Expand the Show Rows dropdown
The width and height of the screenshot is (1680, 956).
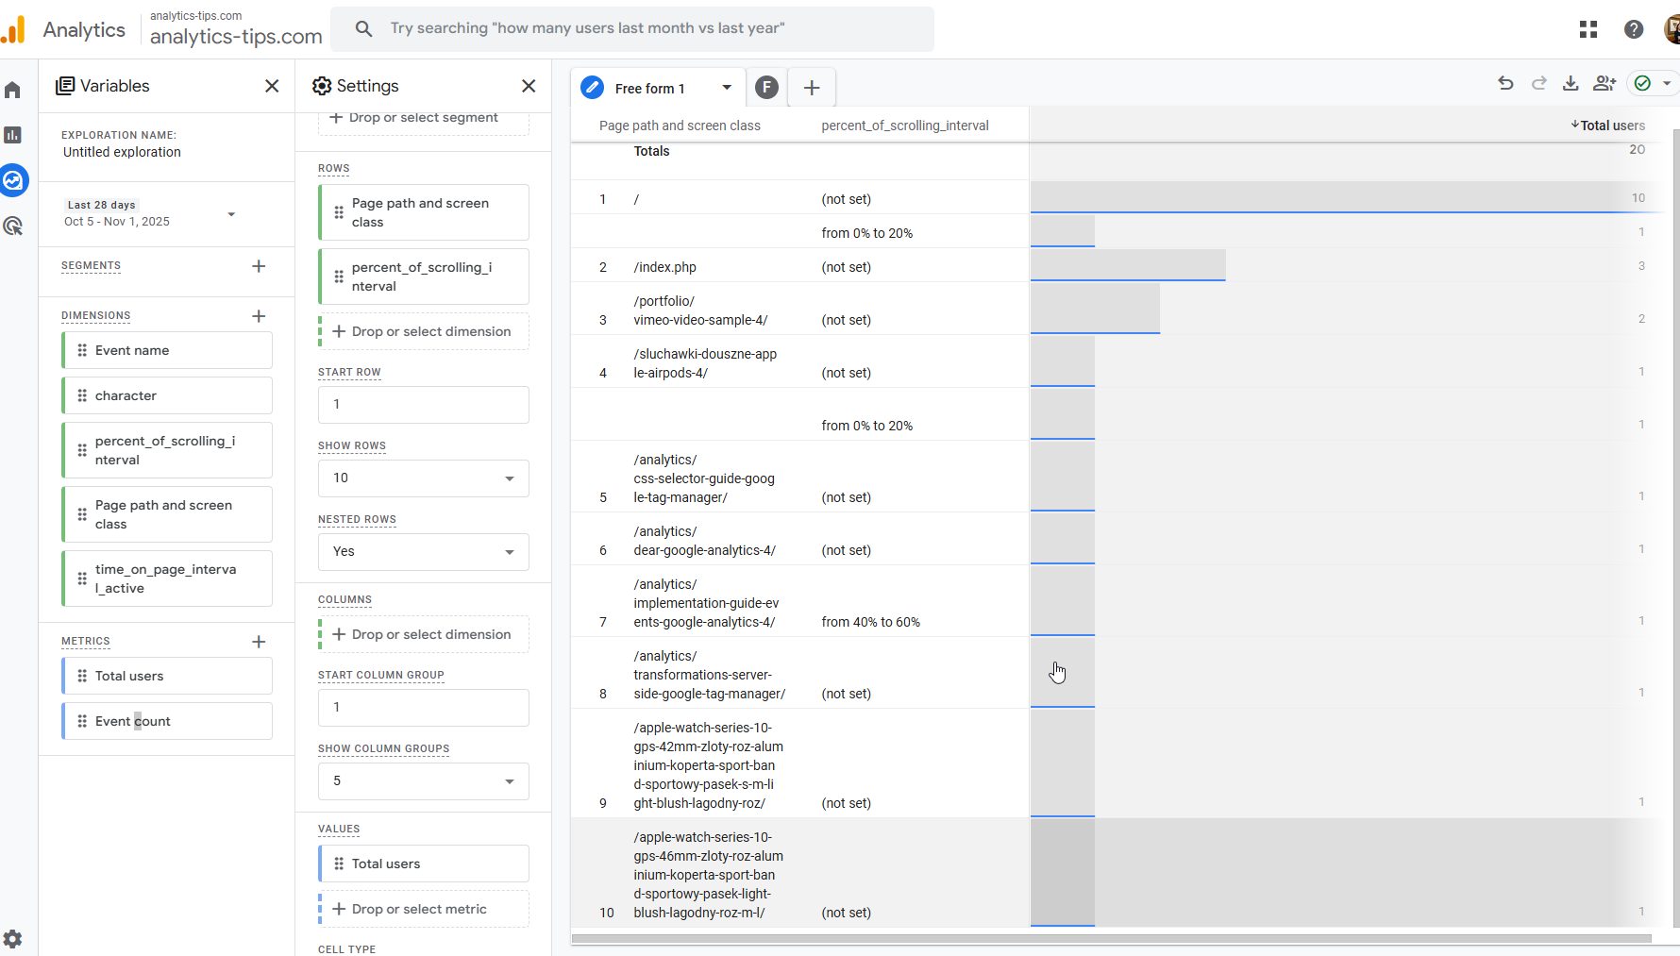[423, 478]
